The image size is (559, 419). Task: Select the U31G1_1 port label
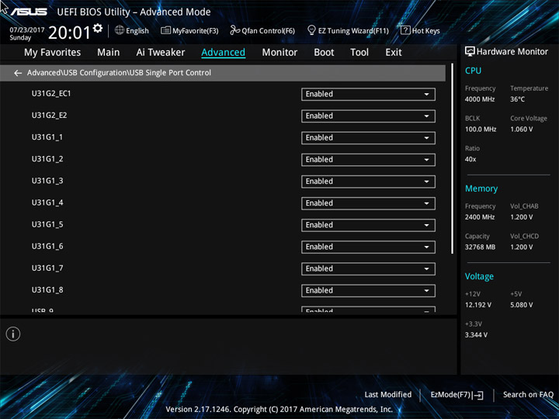pyautogui.click(x=47, y=137)
